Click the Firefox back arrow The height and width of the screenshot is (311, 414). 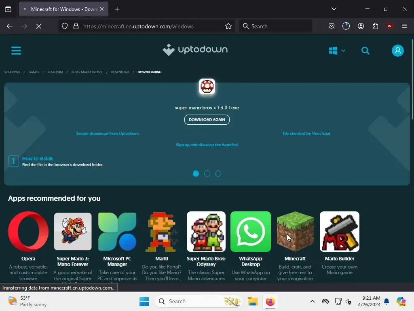[10, 26]
